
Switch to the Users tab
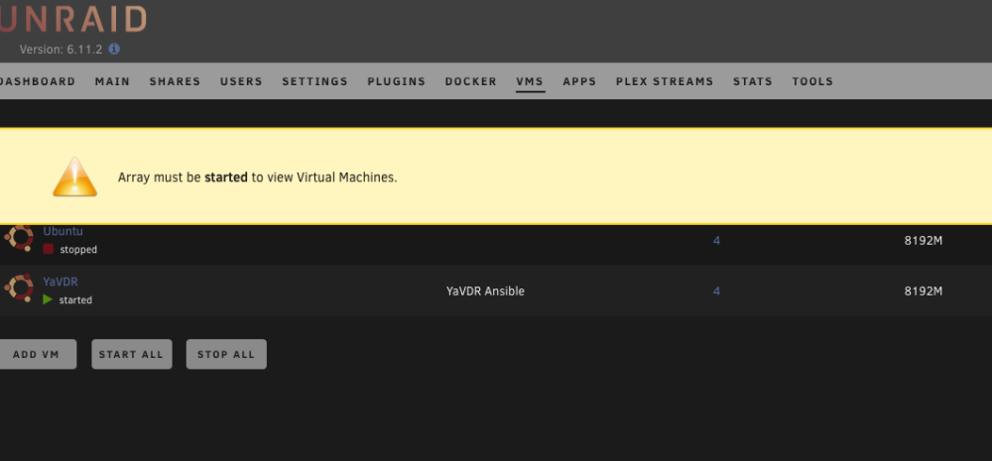(x=241, y=81)
